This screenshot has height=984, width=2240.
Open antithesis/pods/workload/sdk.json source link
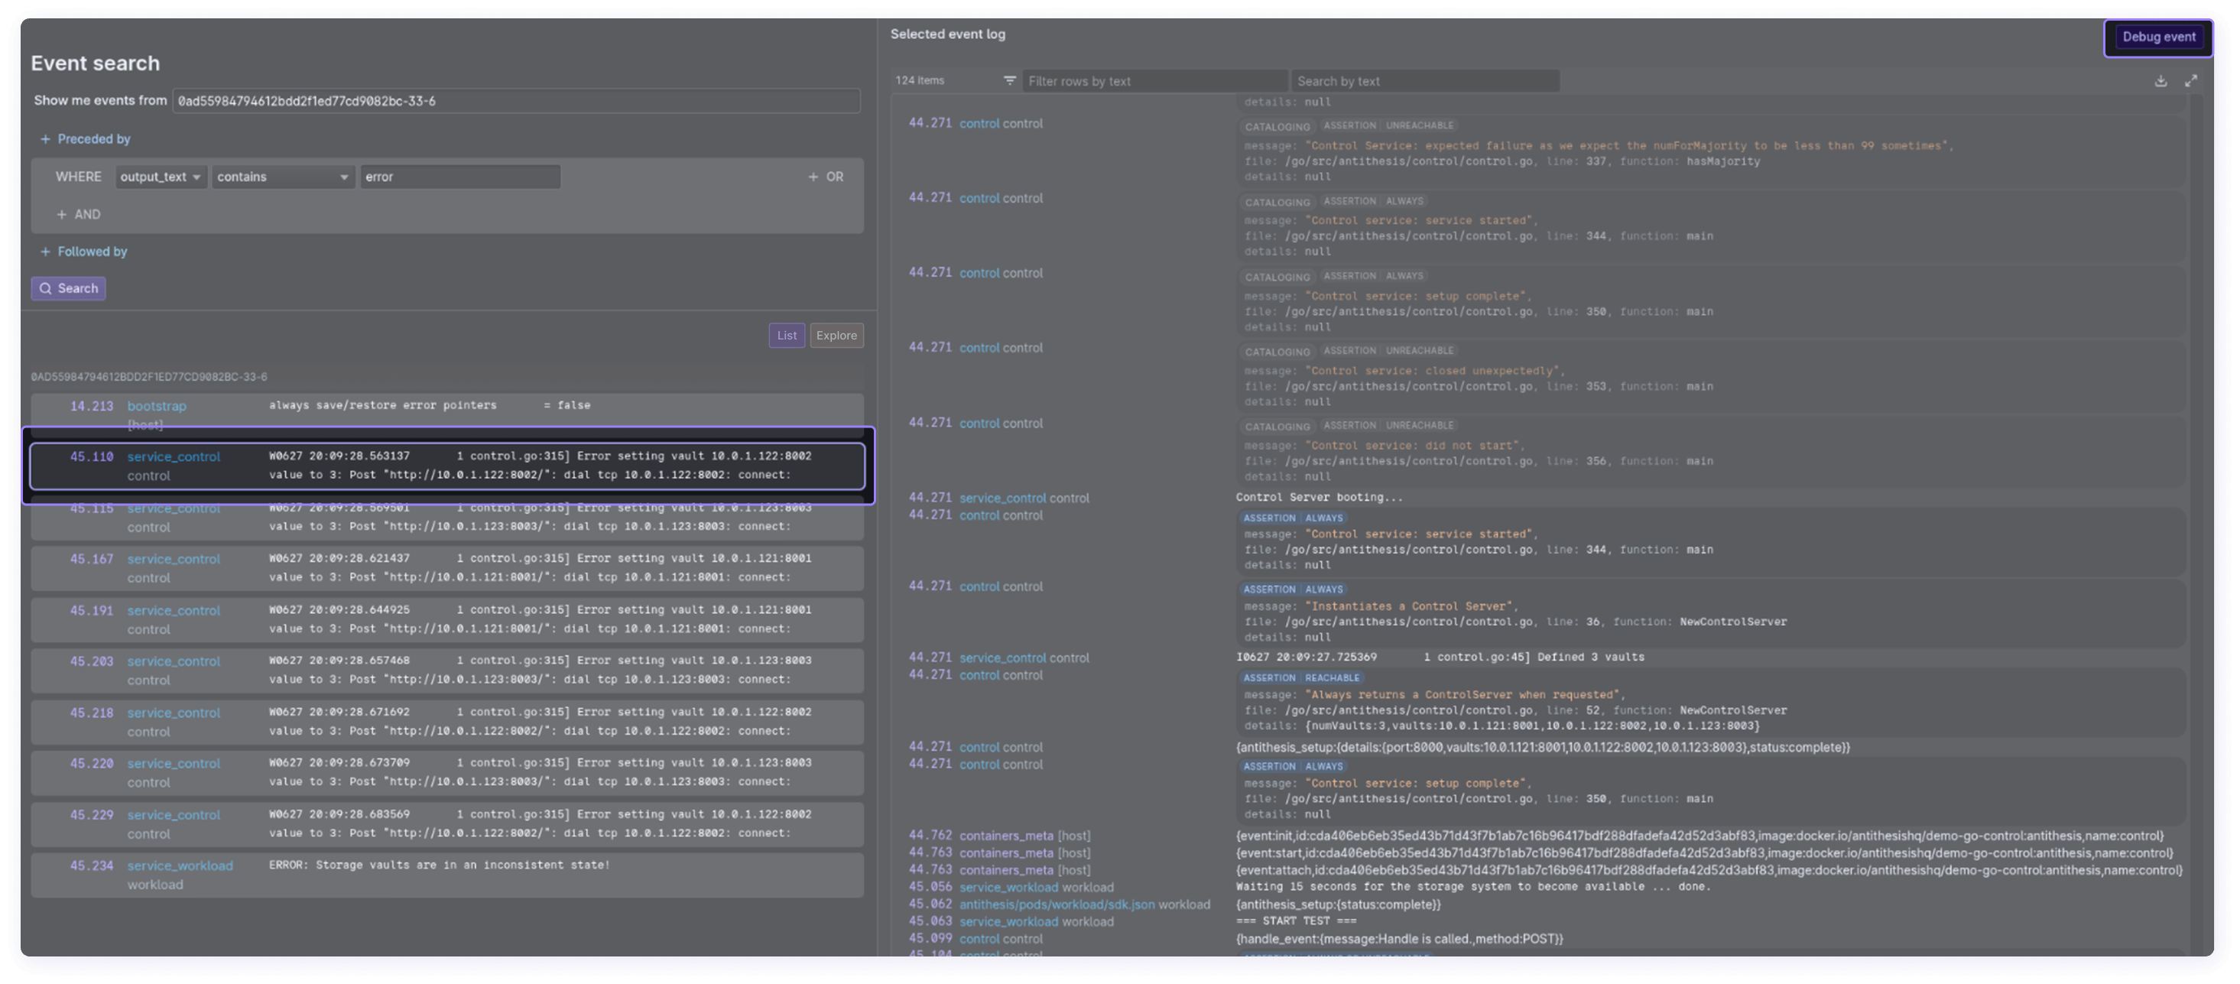pos(1057,905)
